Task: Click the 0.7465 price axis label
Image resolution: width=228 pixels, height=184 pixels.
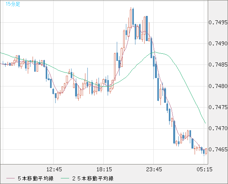Action: (218, 149)
